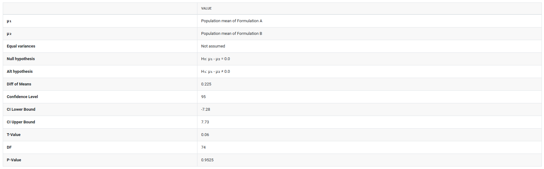Click the H₁ hypothesis formula cell
The height and width of the screenshot is (169, 544).
coord(215,72)
